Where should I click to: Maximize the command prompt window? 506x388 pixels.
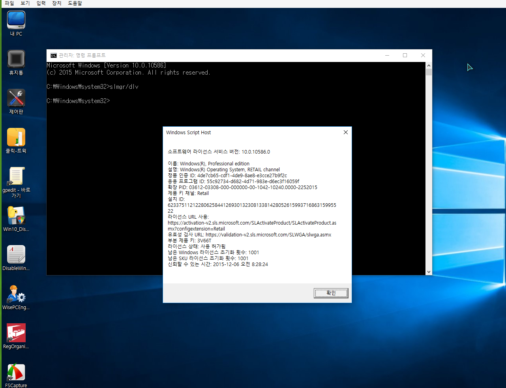[405, 55]
